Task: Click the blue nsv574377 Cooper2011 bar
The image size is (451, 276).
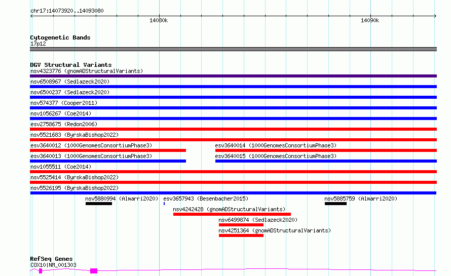Action: coord(233,108)
